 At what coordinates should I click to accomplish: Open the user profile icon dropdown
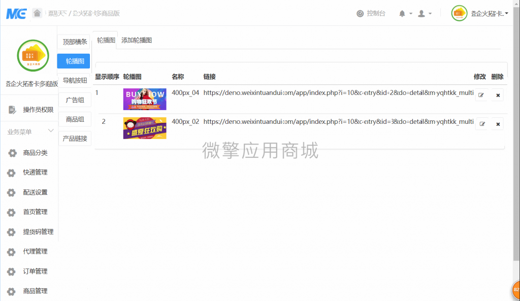425,14
